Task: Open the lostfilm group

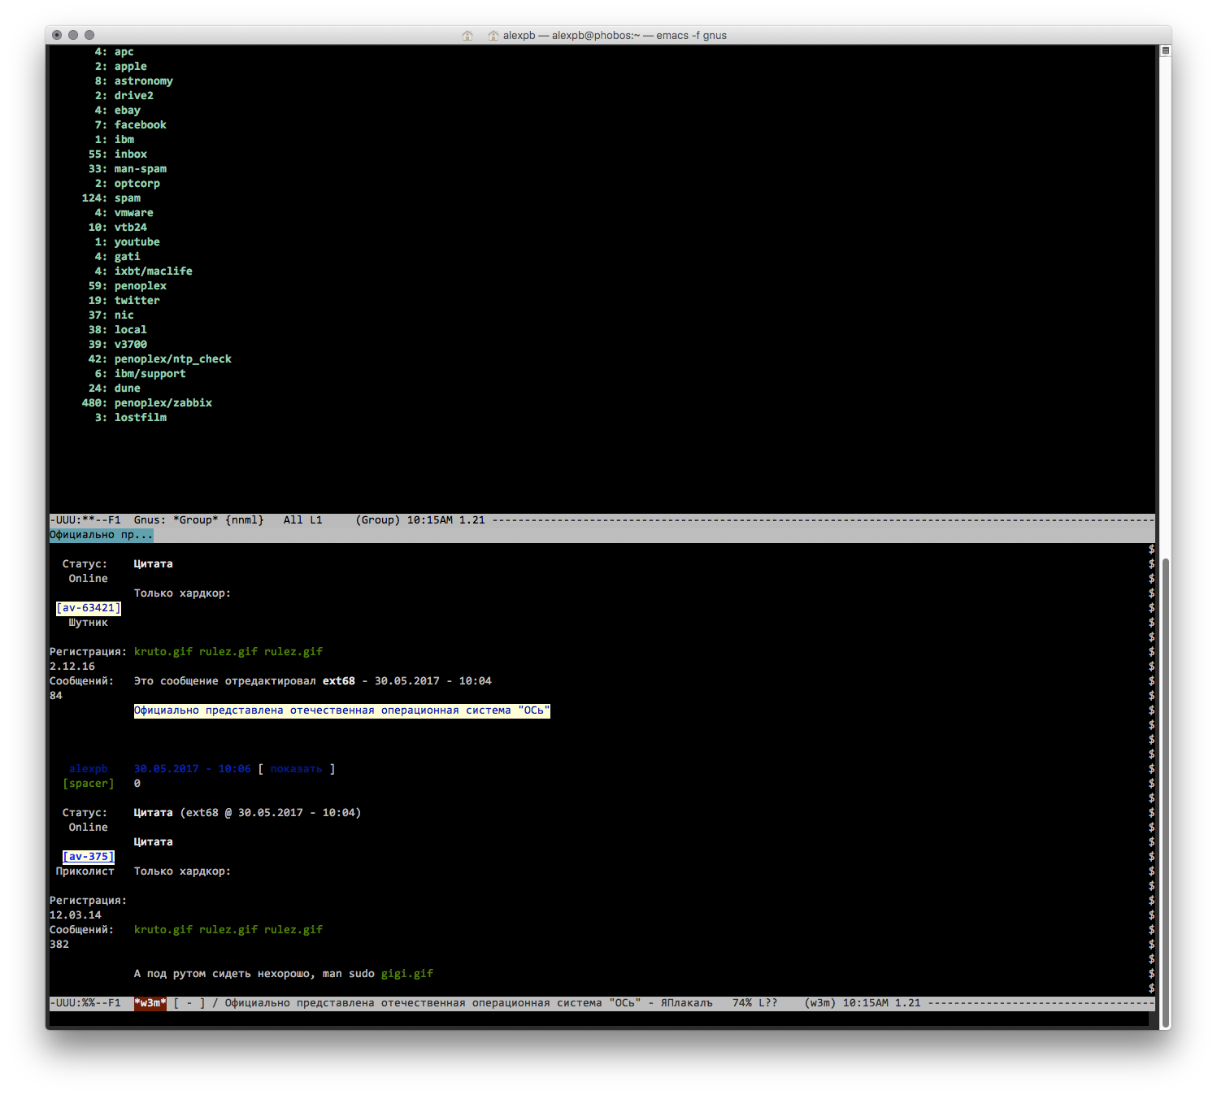Action: 140,418
